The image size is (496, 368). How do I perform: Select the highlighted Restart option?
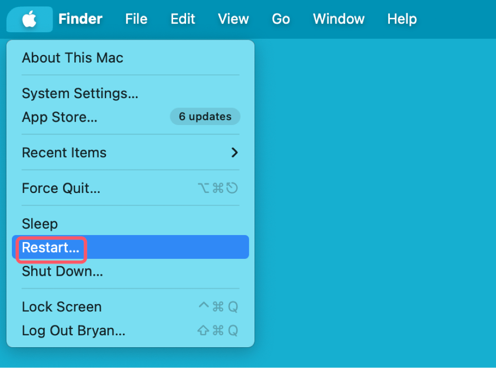pos(49,247)
